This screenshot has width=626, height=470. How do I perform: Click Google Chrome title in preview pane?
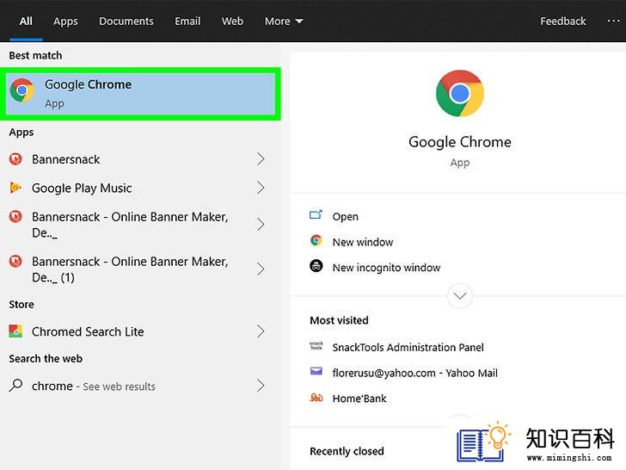pyautogui.click(x=460, y=142)
